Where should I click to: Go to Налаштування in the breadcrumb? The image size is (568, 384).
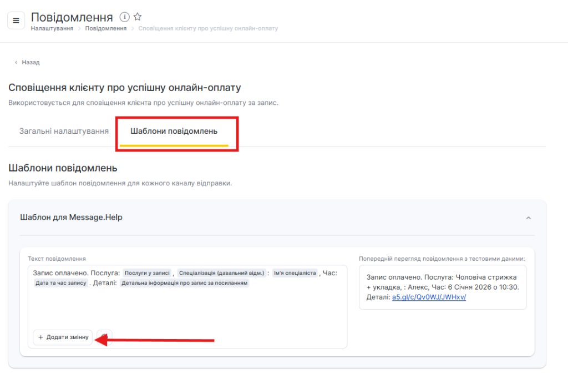coord(52,28)
